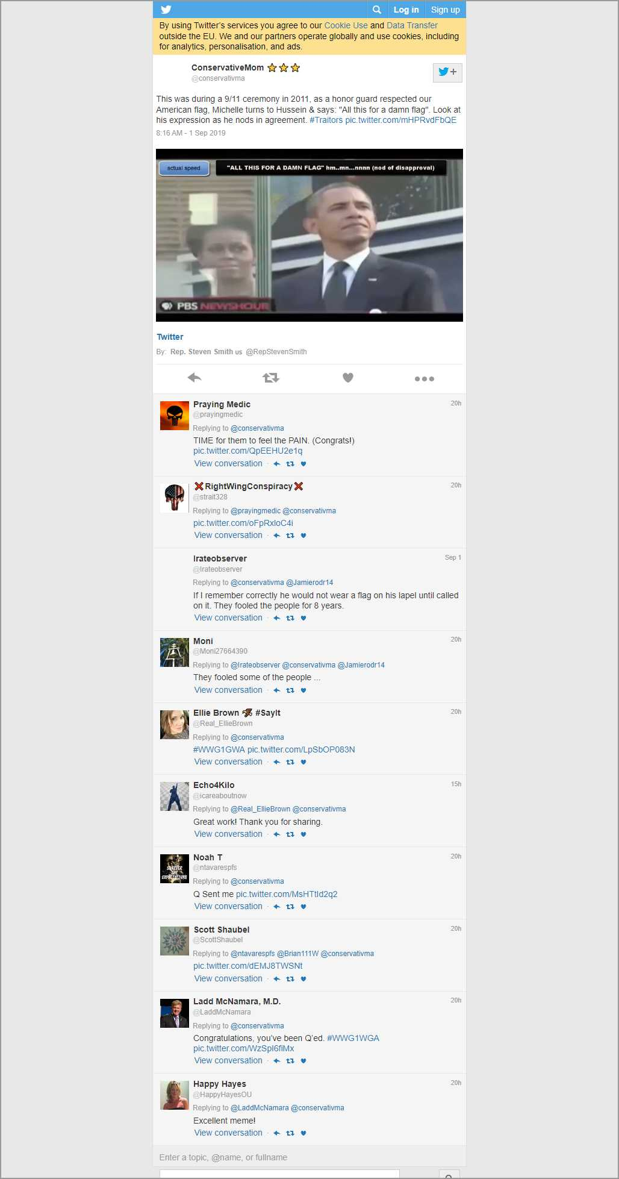Viewport: 619px width, 1179px height.
Task: Like the main tweet with the heart
Action: click(x=348, y=378)
